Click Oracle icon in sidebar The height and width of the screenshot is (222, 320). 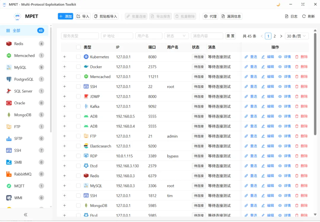click(x=9, y=103)
